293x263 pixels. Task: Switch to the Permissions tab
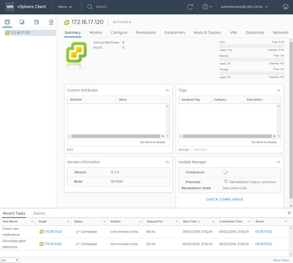(146, 33)
